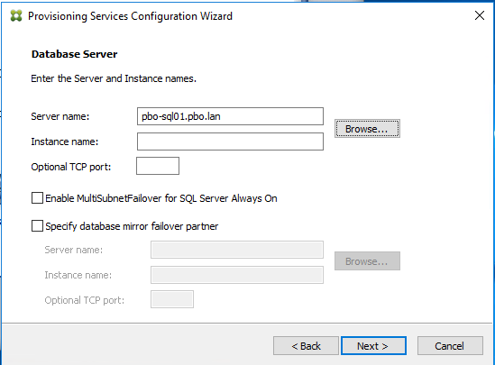Focus the Server name field containing pbo-sql01.pbo.lan
The width and height of the screenshot is (495, 365).
230,116
